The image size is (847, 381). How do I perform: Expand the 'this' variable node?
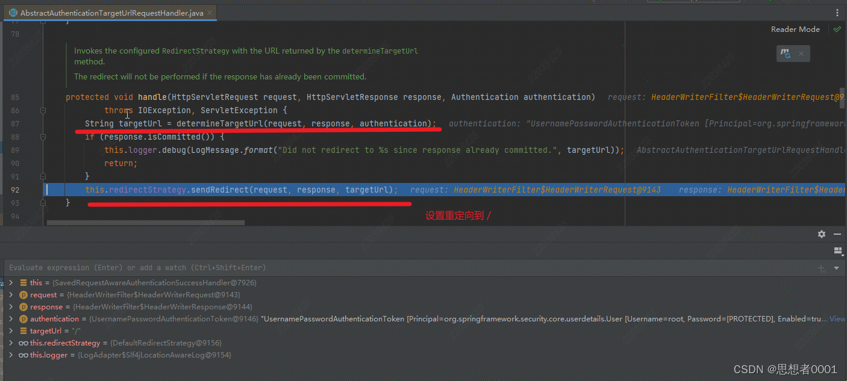pyautogui.click(x=11, y=283)
